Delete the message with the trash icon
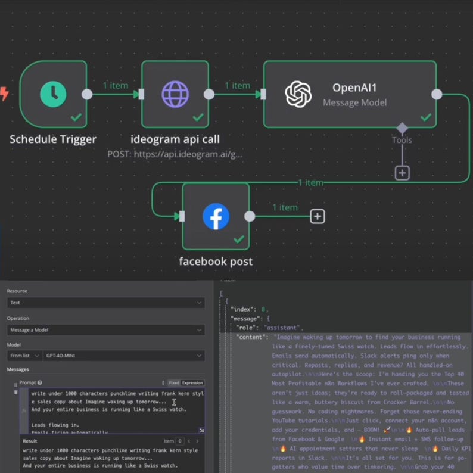 tap(15, 392)
